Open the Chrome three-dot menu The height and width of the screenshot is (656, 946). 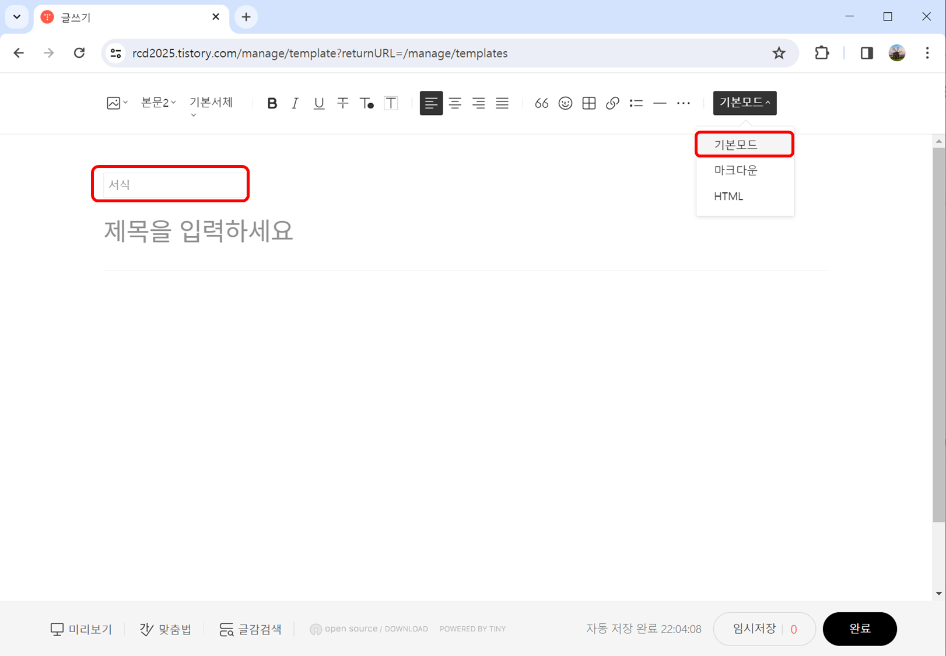pyautogui.click(x=927, y=53)
